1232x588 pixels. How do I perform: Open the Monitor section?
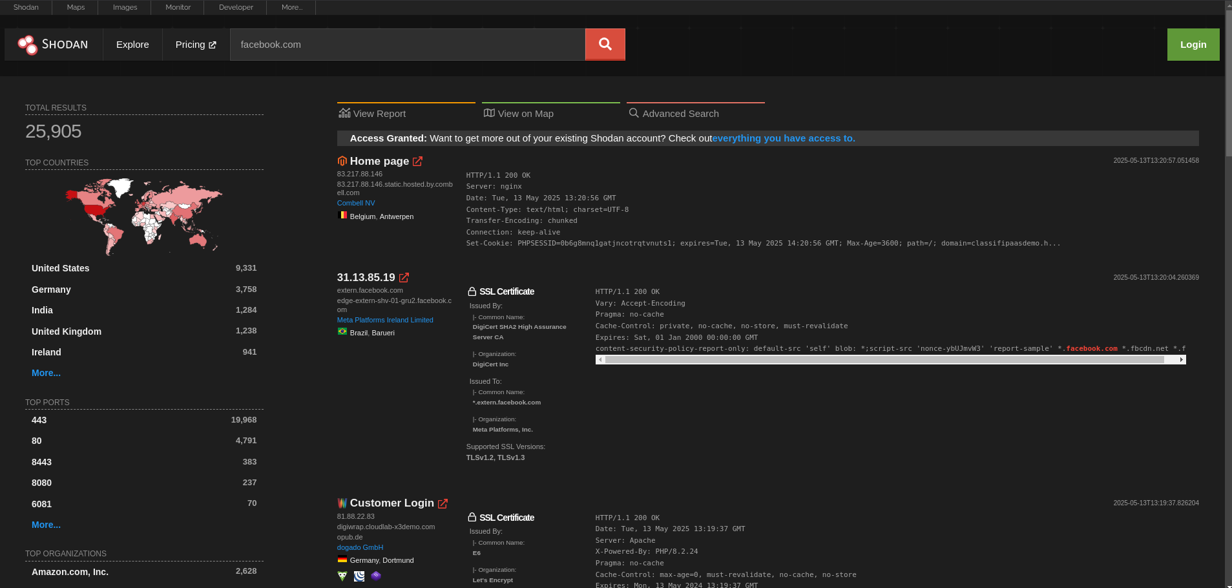click(x=178, y=7)
